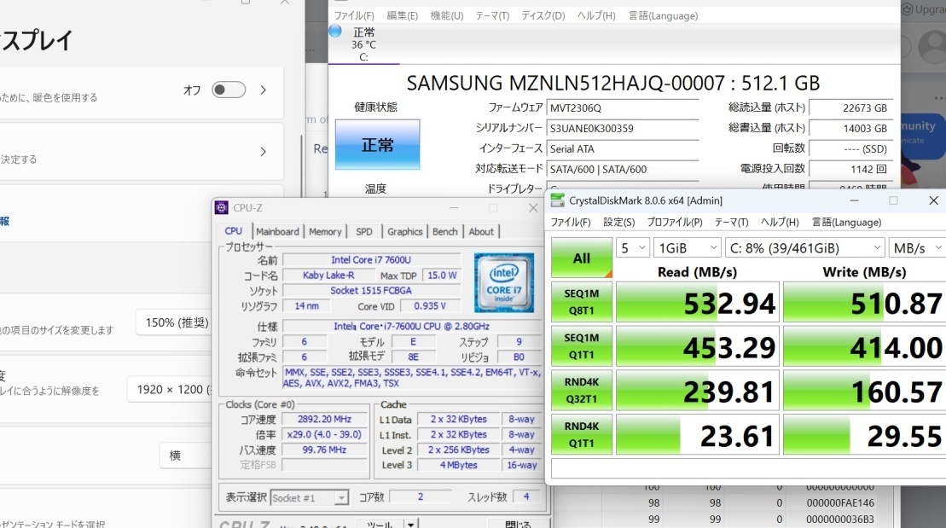The width and height of the screenshot is (946, 528).
Task: Open CrystalDiskInfo テーマ(T) menu
Action: point(492,15)
